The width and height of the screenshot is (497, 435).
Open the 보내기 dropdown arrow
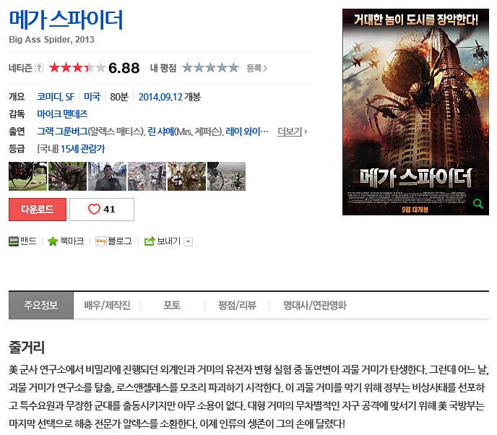tap(189, 241)
